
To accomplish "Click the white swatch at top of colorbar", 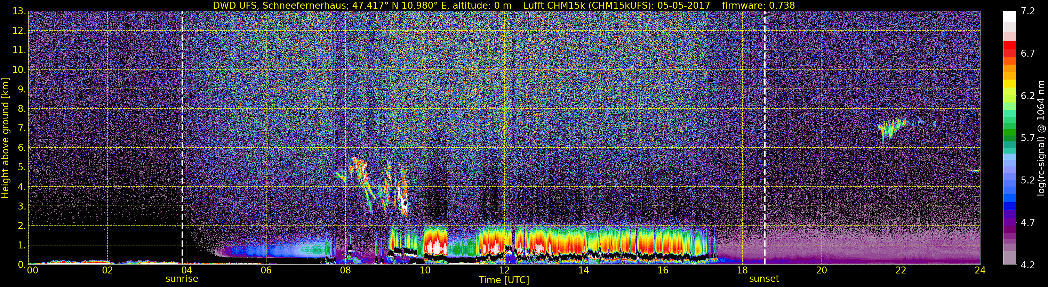I will (1009, 16).
